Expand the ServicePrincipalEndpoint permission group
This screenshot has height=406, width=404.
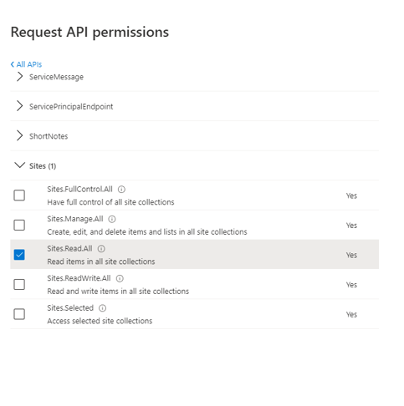click(19, 106)
